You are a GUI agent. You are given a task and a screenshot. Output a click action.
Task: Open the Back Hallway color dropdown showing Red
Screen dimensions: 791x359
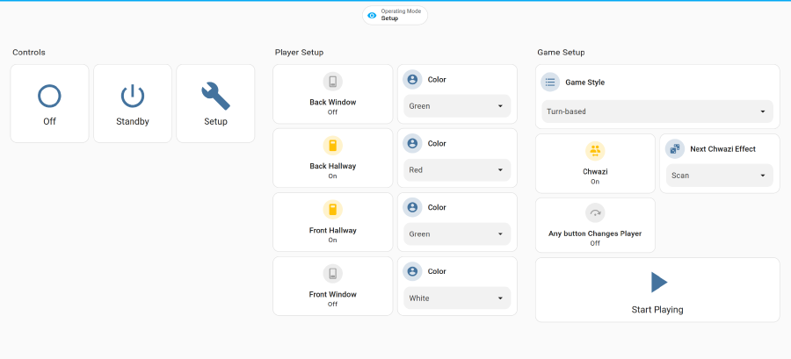pyautogui.click(x=457, y=170)
